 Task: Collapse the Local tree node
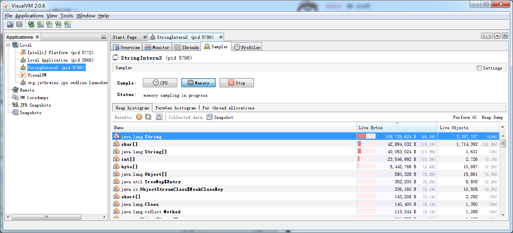pyautogui.click(x=8, y=45)
